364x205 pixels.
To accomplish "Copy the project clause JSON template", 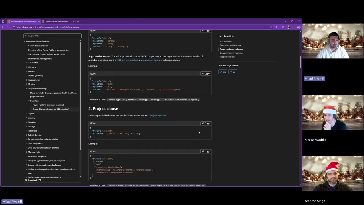I will coord(206,123).
